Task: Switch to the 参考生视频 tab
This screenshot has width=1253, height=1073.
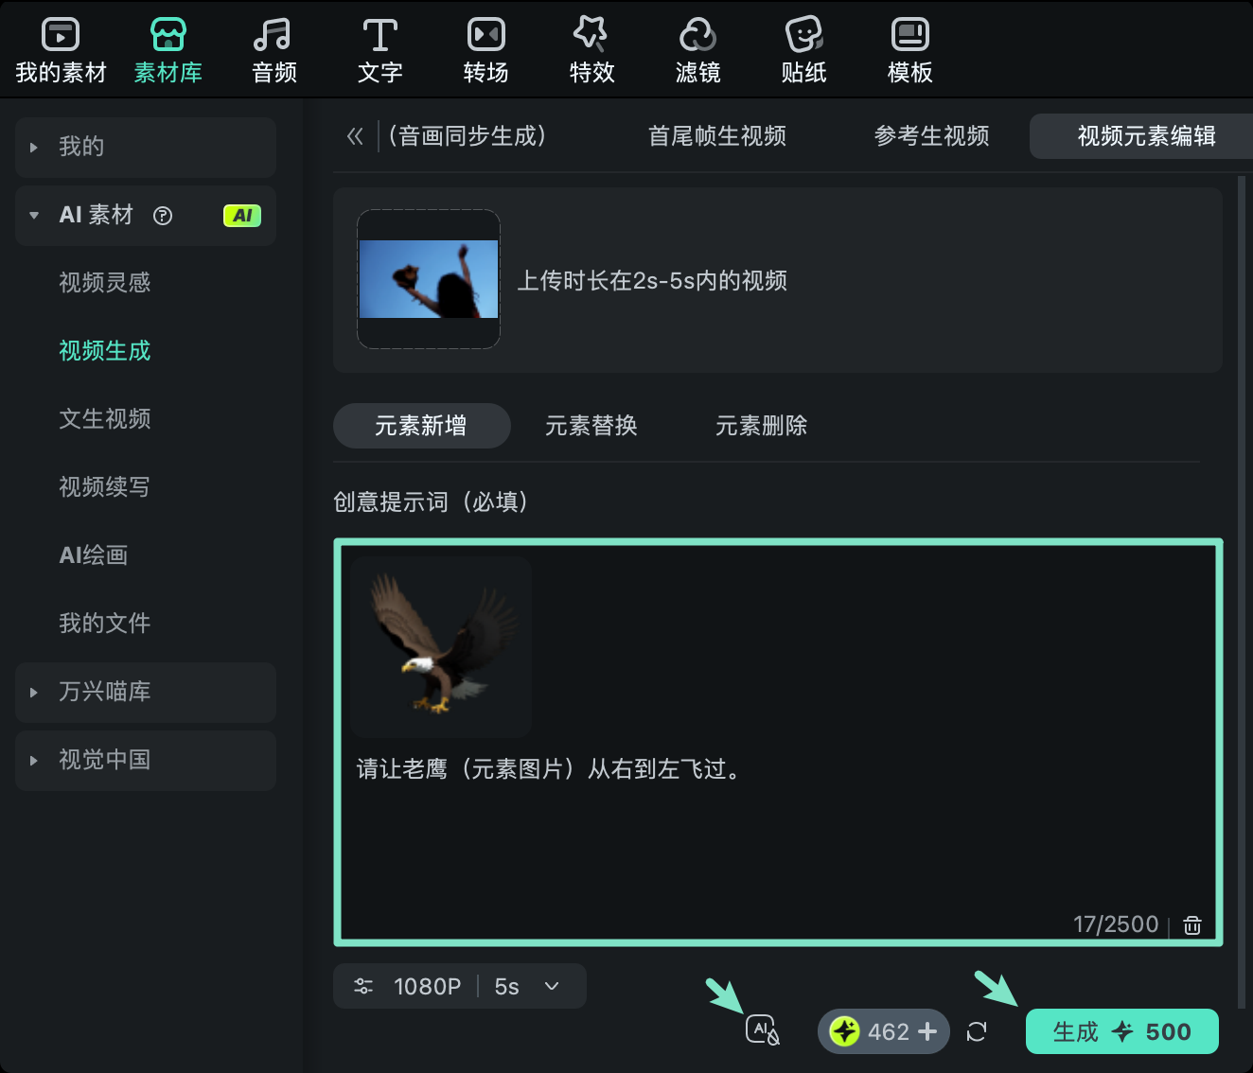Action: click(931, 136)
